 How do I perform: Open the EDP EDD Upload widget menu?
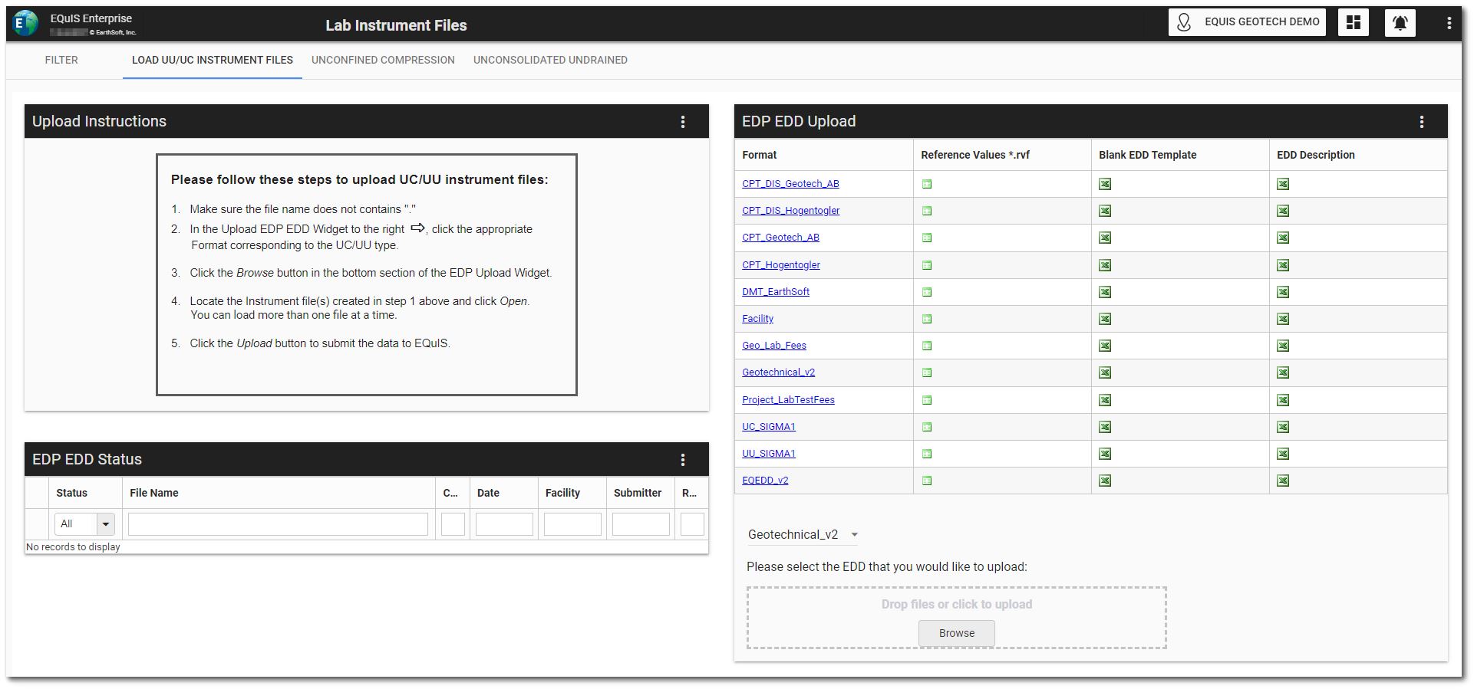tap(1421, 122)
